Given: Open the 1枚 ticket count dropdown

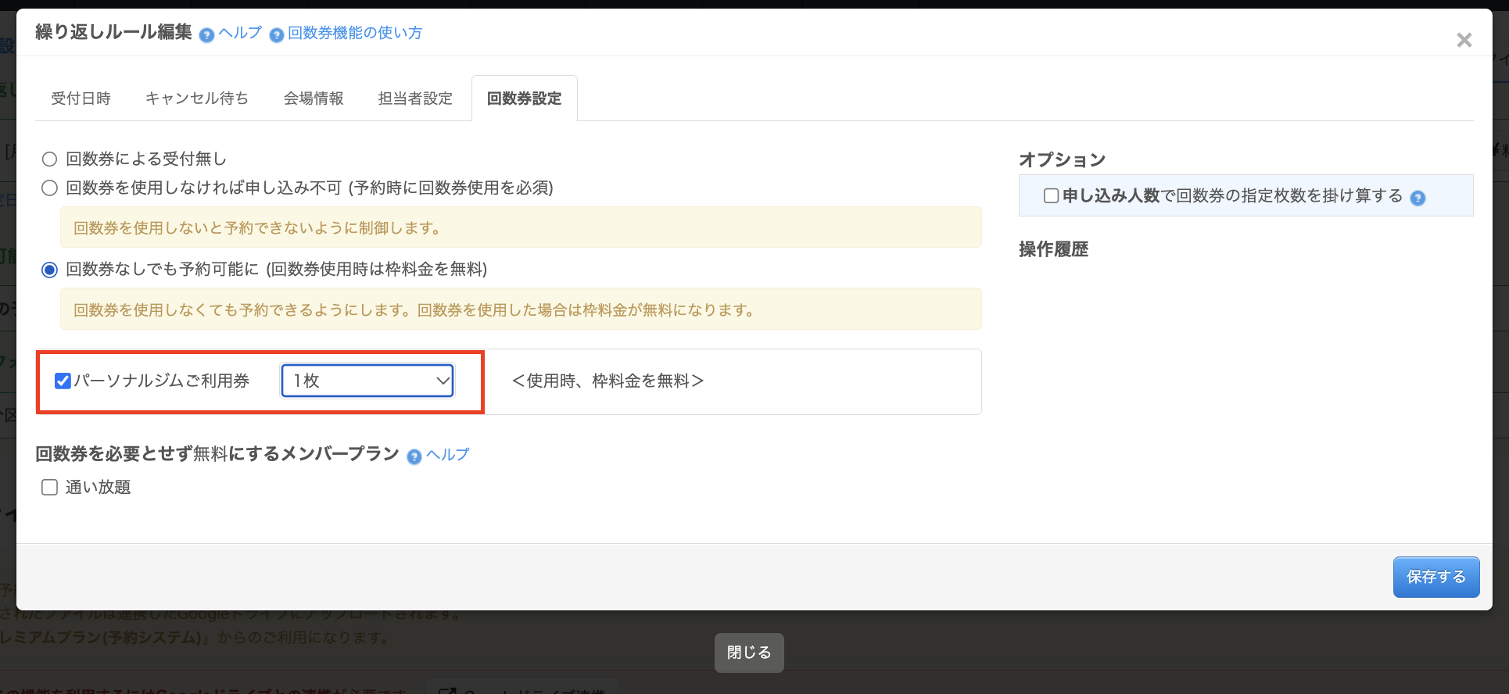Looking at the screenshot, I should coord(367,381).
